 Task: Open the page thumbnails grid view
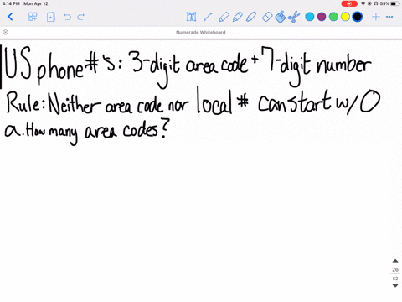(x=33, y=17)
